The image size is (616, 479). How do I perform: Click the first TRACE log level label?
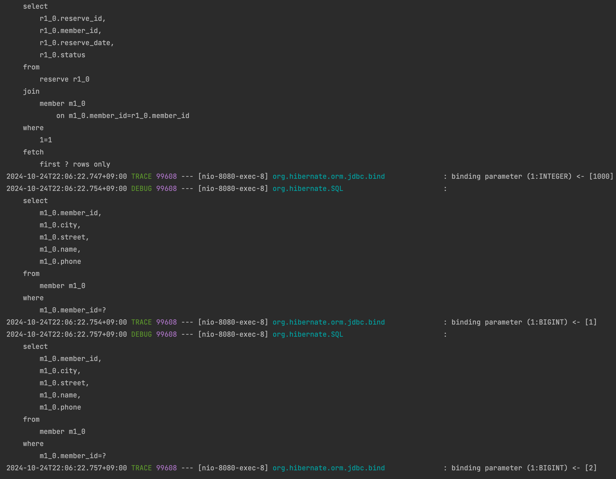pos(141,176)
